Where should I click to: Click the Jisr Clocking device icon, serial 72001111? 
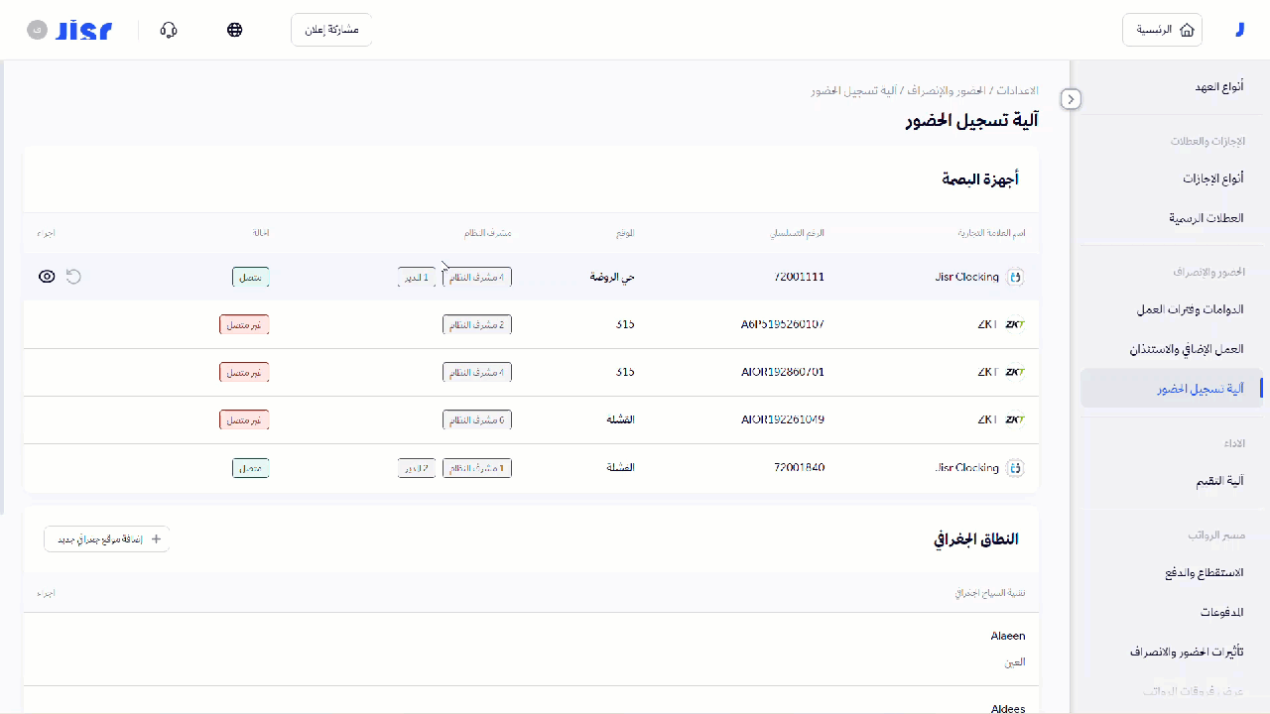click(x=1015, y=278)
